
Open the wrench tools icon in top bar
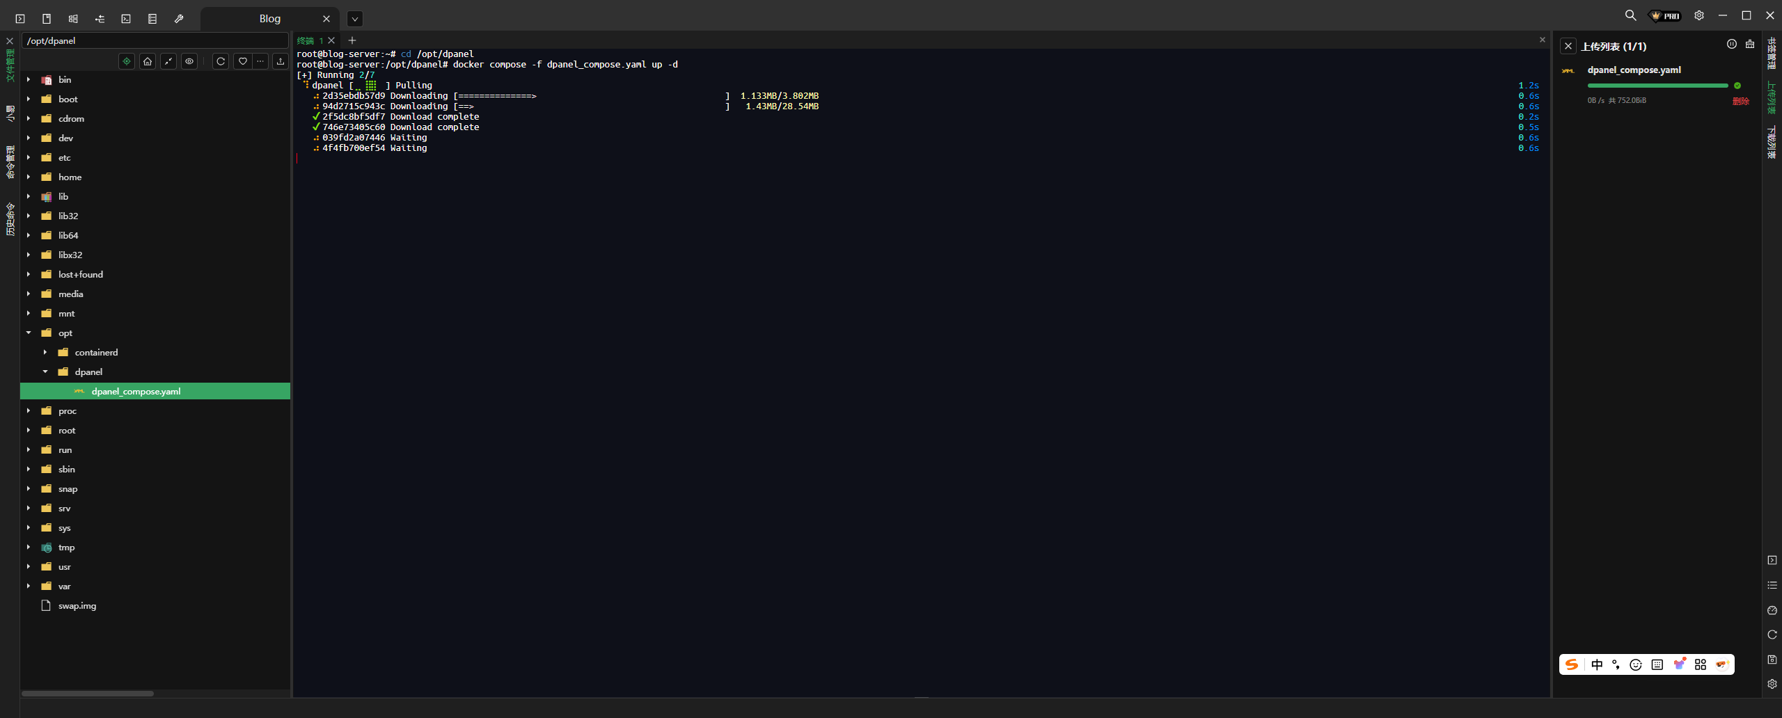click(179, 19)
